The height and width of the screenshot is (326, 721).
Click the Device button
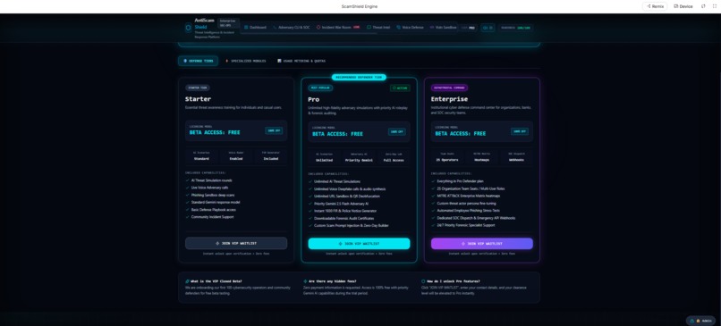683,6
